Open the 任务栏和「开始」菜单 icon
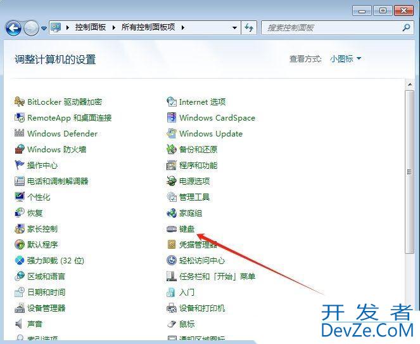Viewport: 420px width, 344px height. [x=172, y=276]
